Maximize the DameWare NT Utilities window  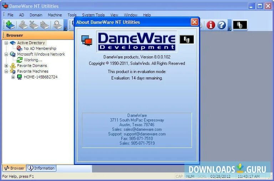[x=260, y=6]
